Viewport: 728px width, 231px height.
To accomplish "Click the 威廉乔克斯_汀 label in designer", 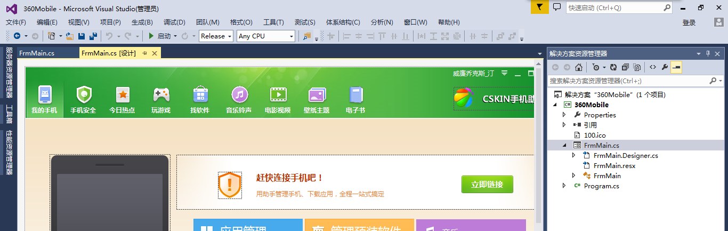I will coord(473,74).
